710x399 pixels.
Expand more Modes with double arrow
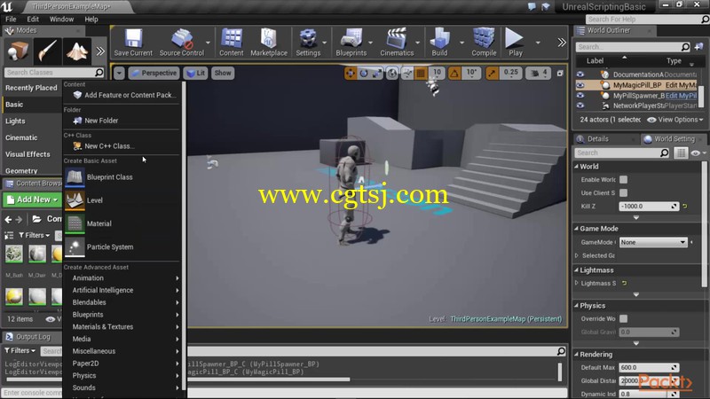[100, 51]
